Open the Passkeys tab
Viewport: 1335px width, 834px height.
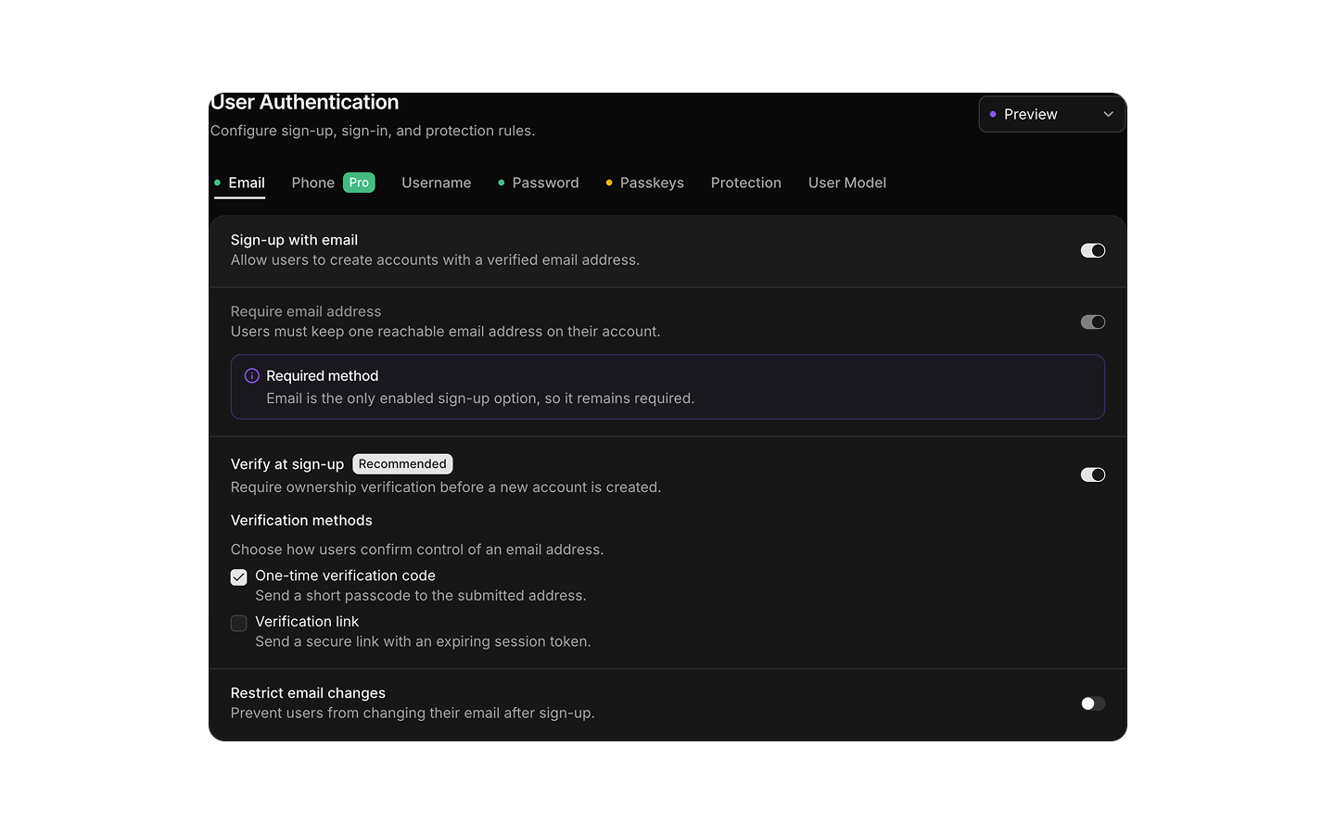(644, 183)
